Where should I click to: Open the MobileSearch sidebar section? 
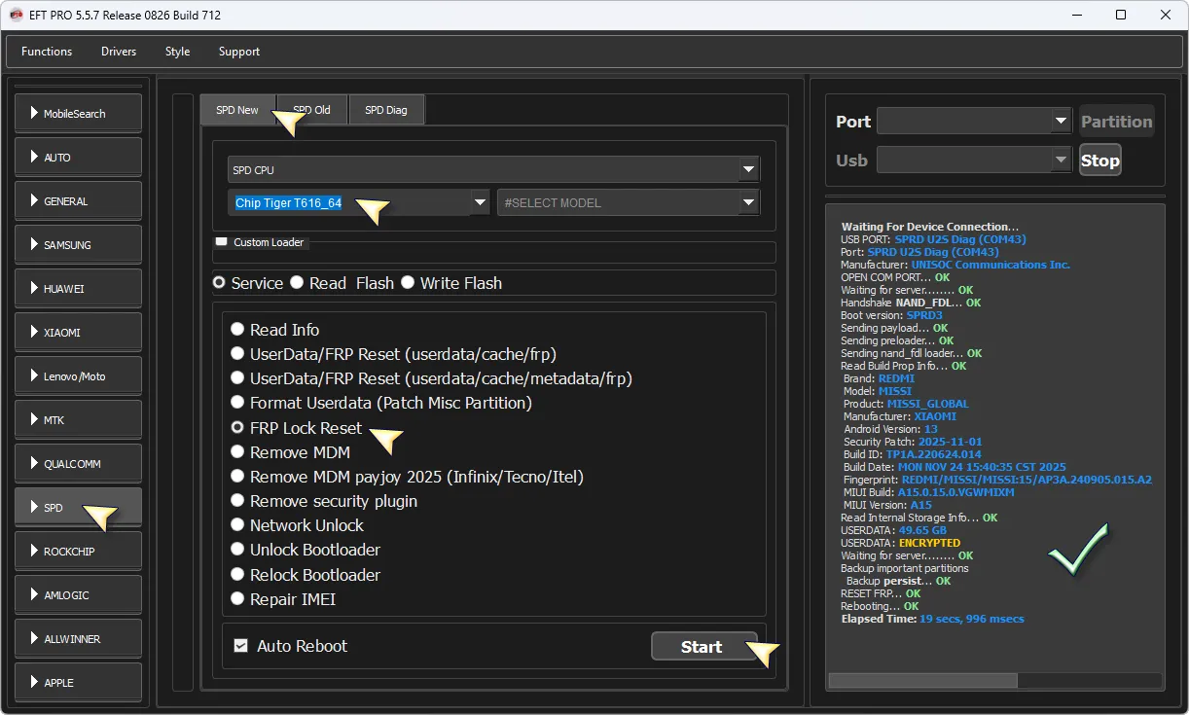tap(79, 113)
